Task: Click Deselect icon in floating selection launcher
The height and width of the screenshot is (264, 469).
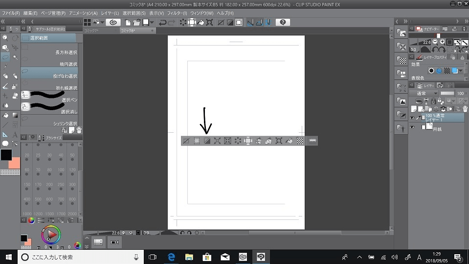Action: 186,141
